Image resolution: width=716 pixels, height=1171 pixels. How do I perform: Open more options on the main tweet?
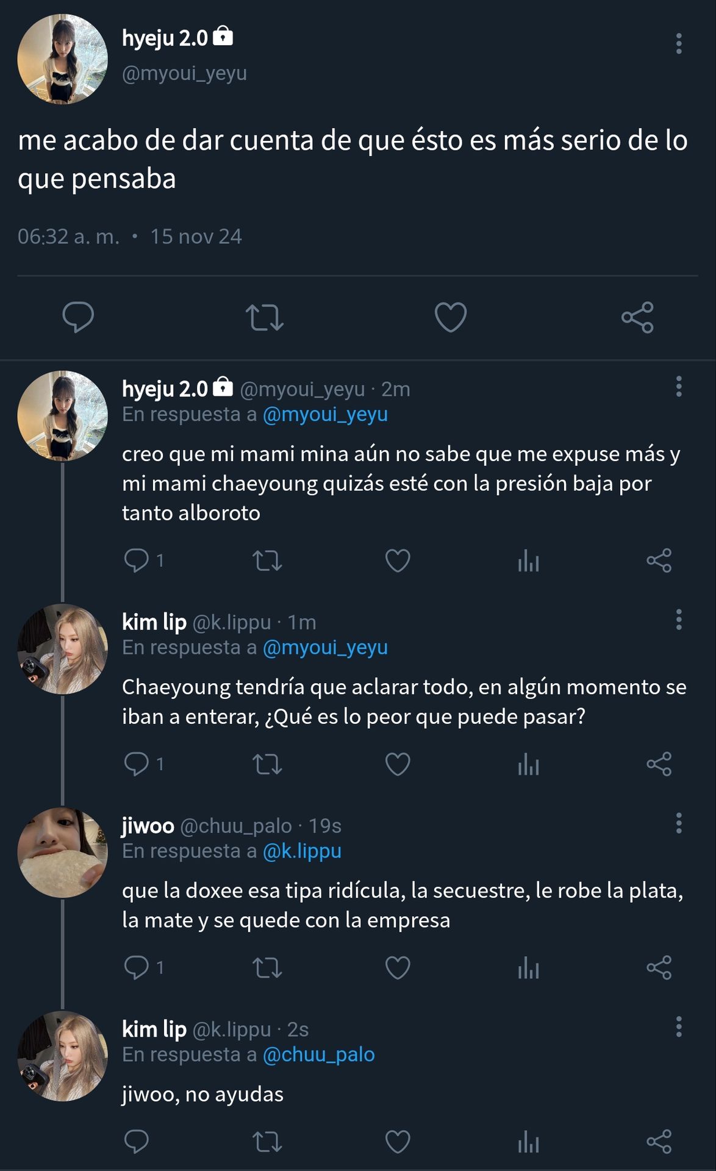(x=679, y=44)
